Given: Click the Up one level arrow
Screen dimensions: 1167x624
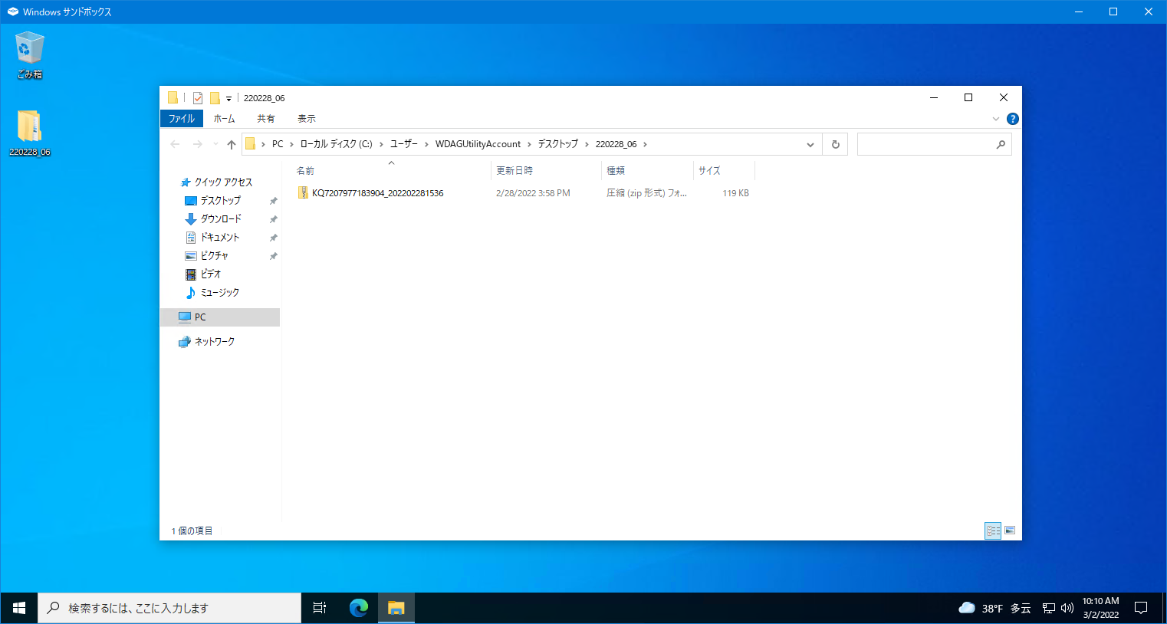Looking at the screenshot, I should click(232, 144).
